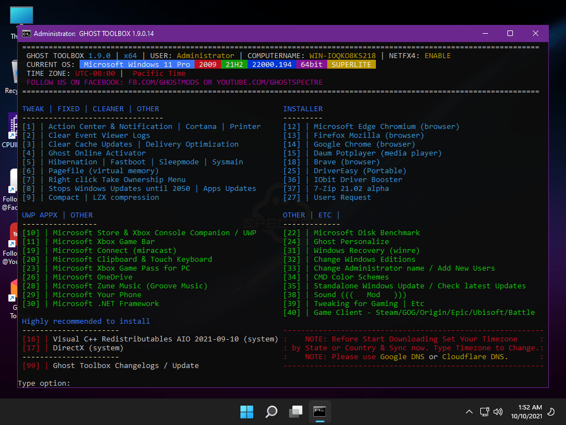Image resolution: width=566 pixels, height=425 pixels.
Task: Select the Ghost Toolbox desktop shortcut
Action: click(x=13, y=298)
